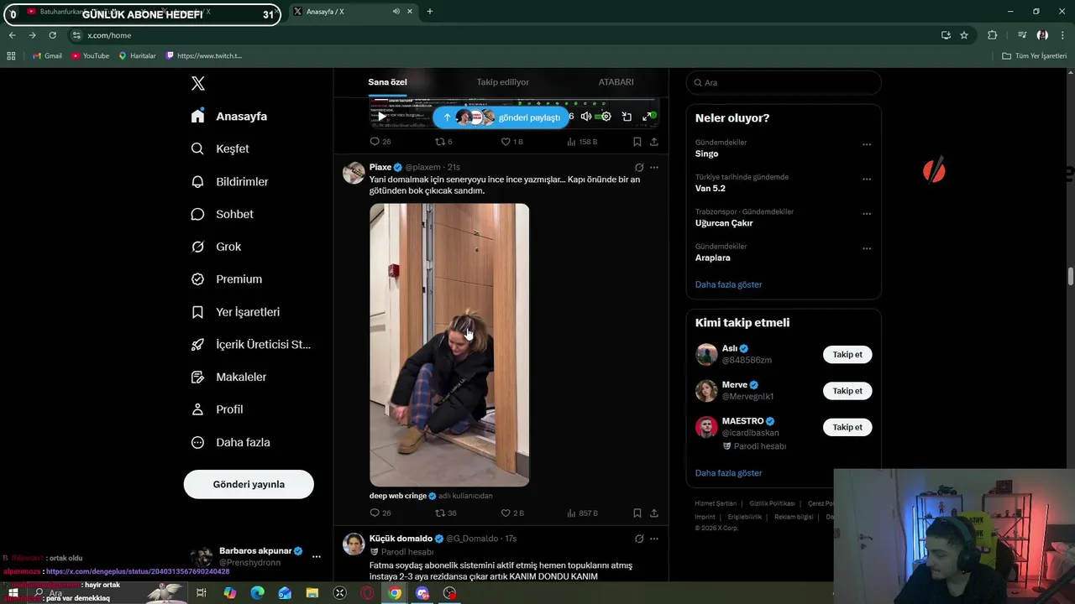Open İçerik Üreticisi Studio

click(x=251, y=344)
